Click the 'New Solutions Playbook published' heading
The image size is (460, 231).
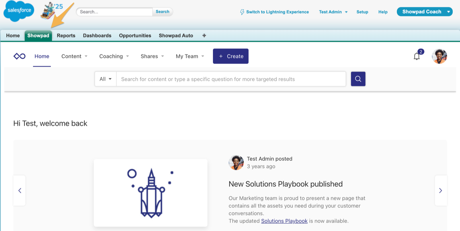pos(285,184)
